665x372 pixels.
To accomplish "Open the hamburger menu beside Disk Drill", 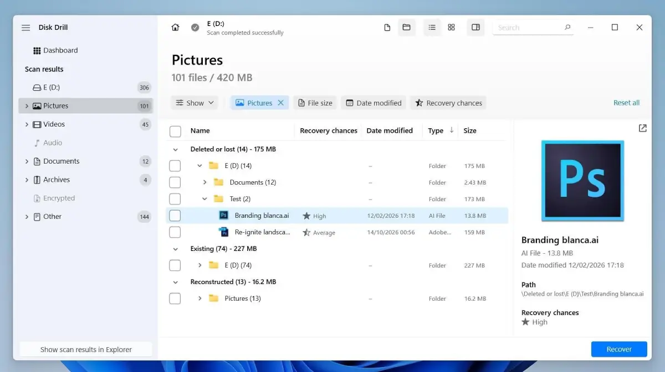I will (25, 28).
